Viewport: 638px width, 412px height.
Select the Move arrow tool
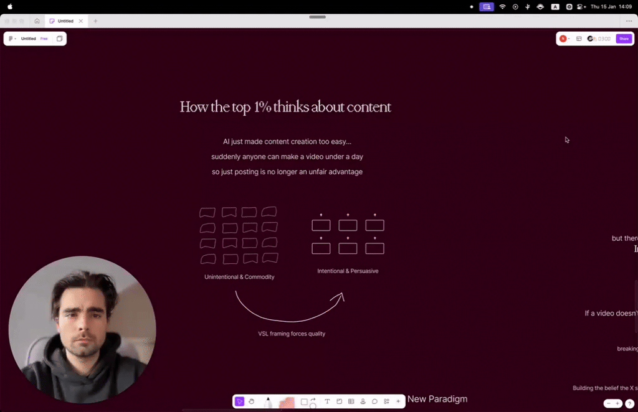239,401
